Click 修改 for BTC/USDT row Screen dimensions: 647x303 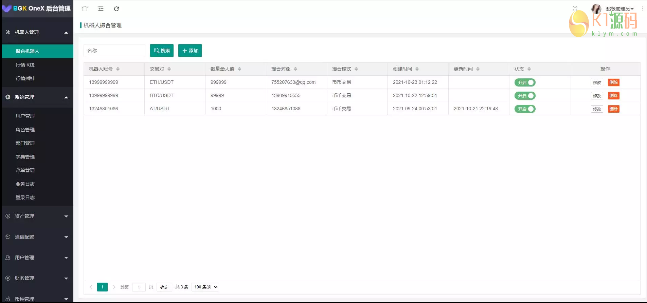tap(597, 96)
